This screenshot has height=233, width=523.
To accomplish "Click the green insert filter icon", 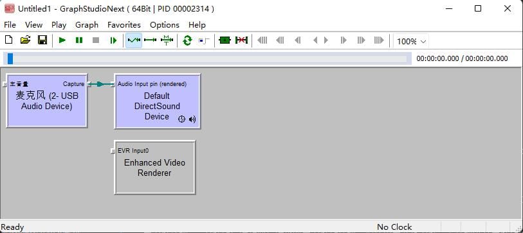I will click(x=225, y=40).
